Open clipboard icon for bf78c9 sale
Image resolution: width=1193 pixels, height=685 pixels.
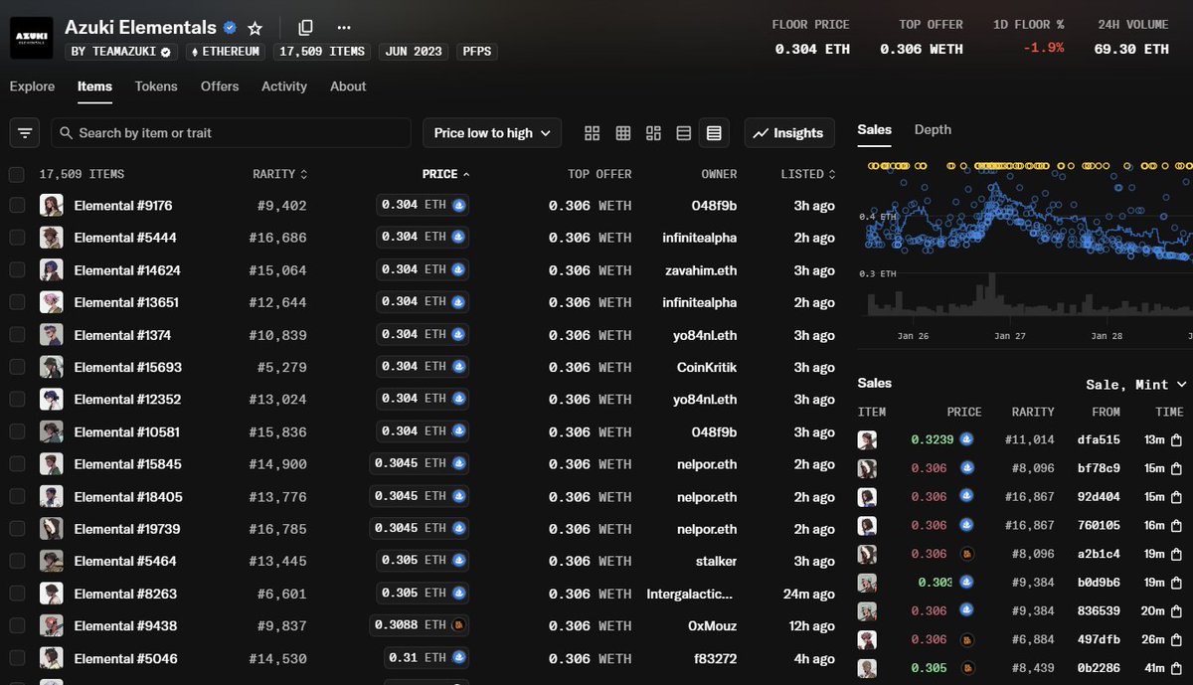(1176, 467)
